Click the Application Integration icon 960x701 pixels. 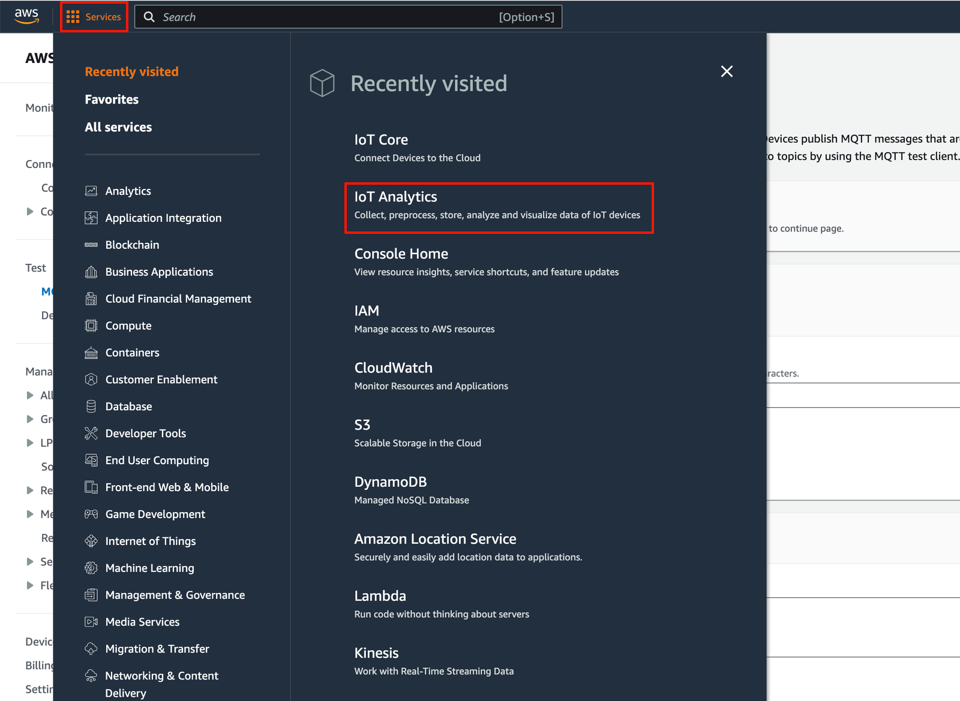click(x=91, y=218)
